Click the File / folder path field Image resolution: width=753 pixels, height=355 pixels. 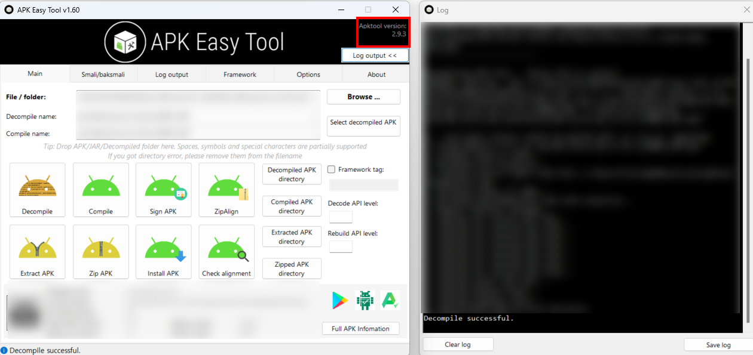(x=198, y=97)
